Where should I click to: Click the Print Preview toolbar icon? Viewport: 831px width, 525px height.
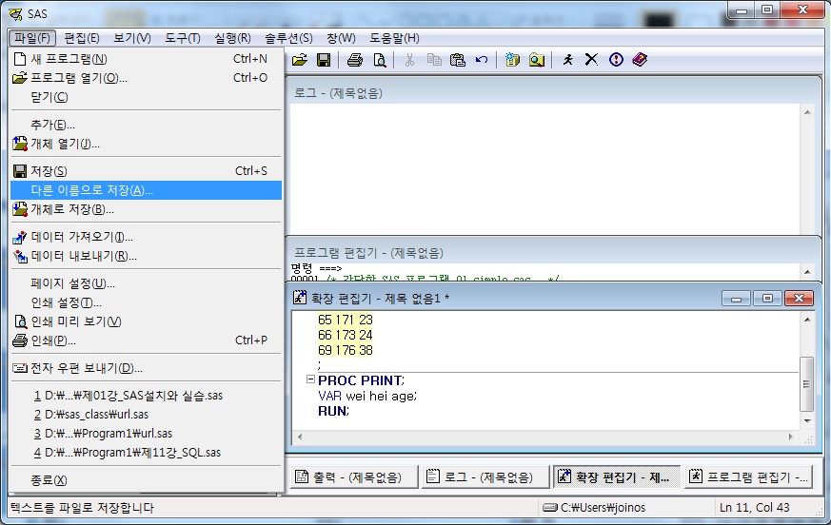coord(380,60)
